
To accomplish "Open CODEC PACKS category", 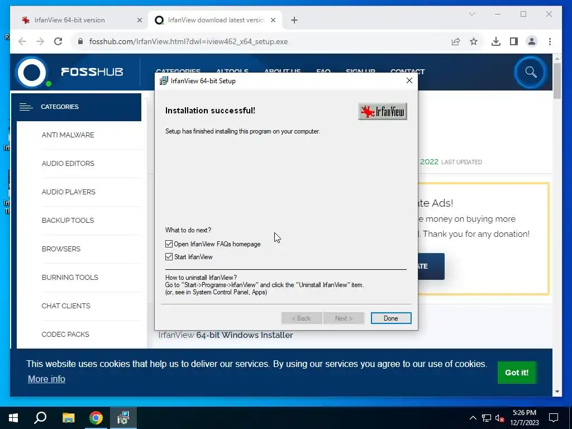I will click(x=65, y=334).
